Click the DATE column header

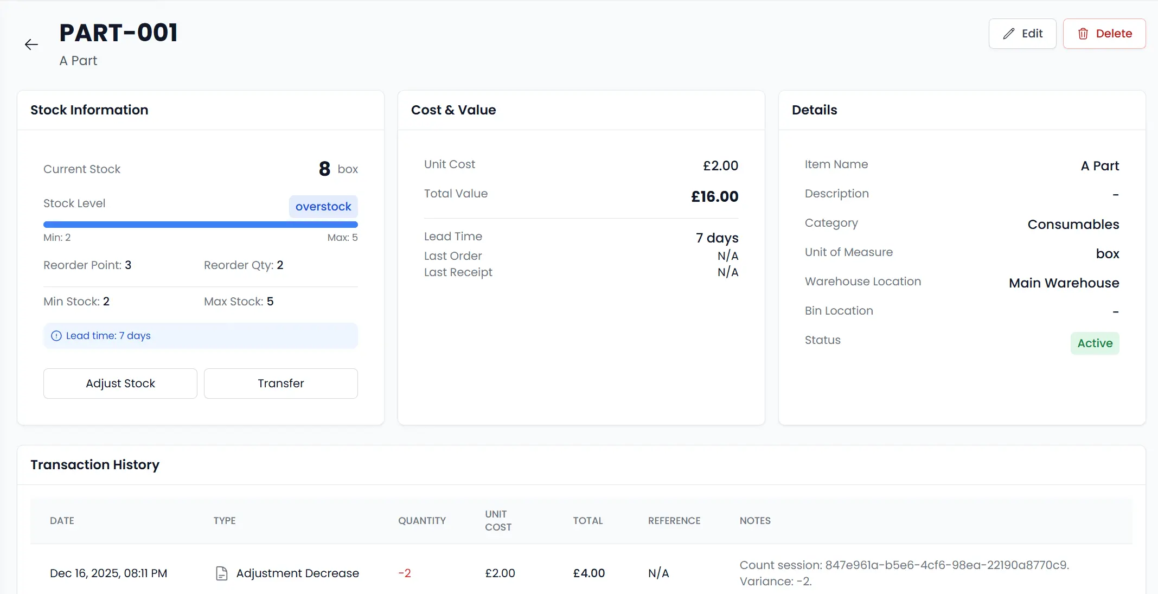[62, 521]
